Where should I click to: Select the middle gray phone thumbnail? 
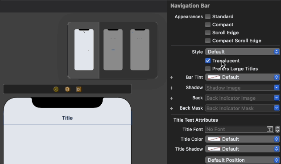pyautogui.click(x=113, y=49)
